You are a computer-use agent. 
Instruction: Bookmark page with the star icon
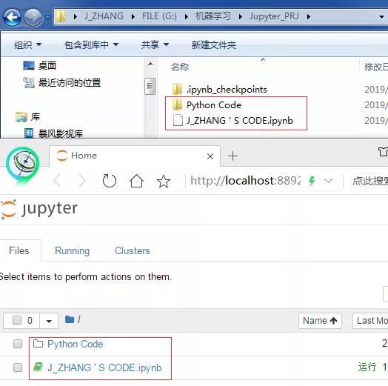point(164,181)
